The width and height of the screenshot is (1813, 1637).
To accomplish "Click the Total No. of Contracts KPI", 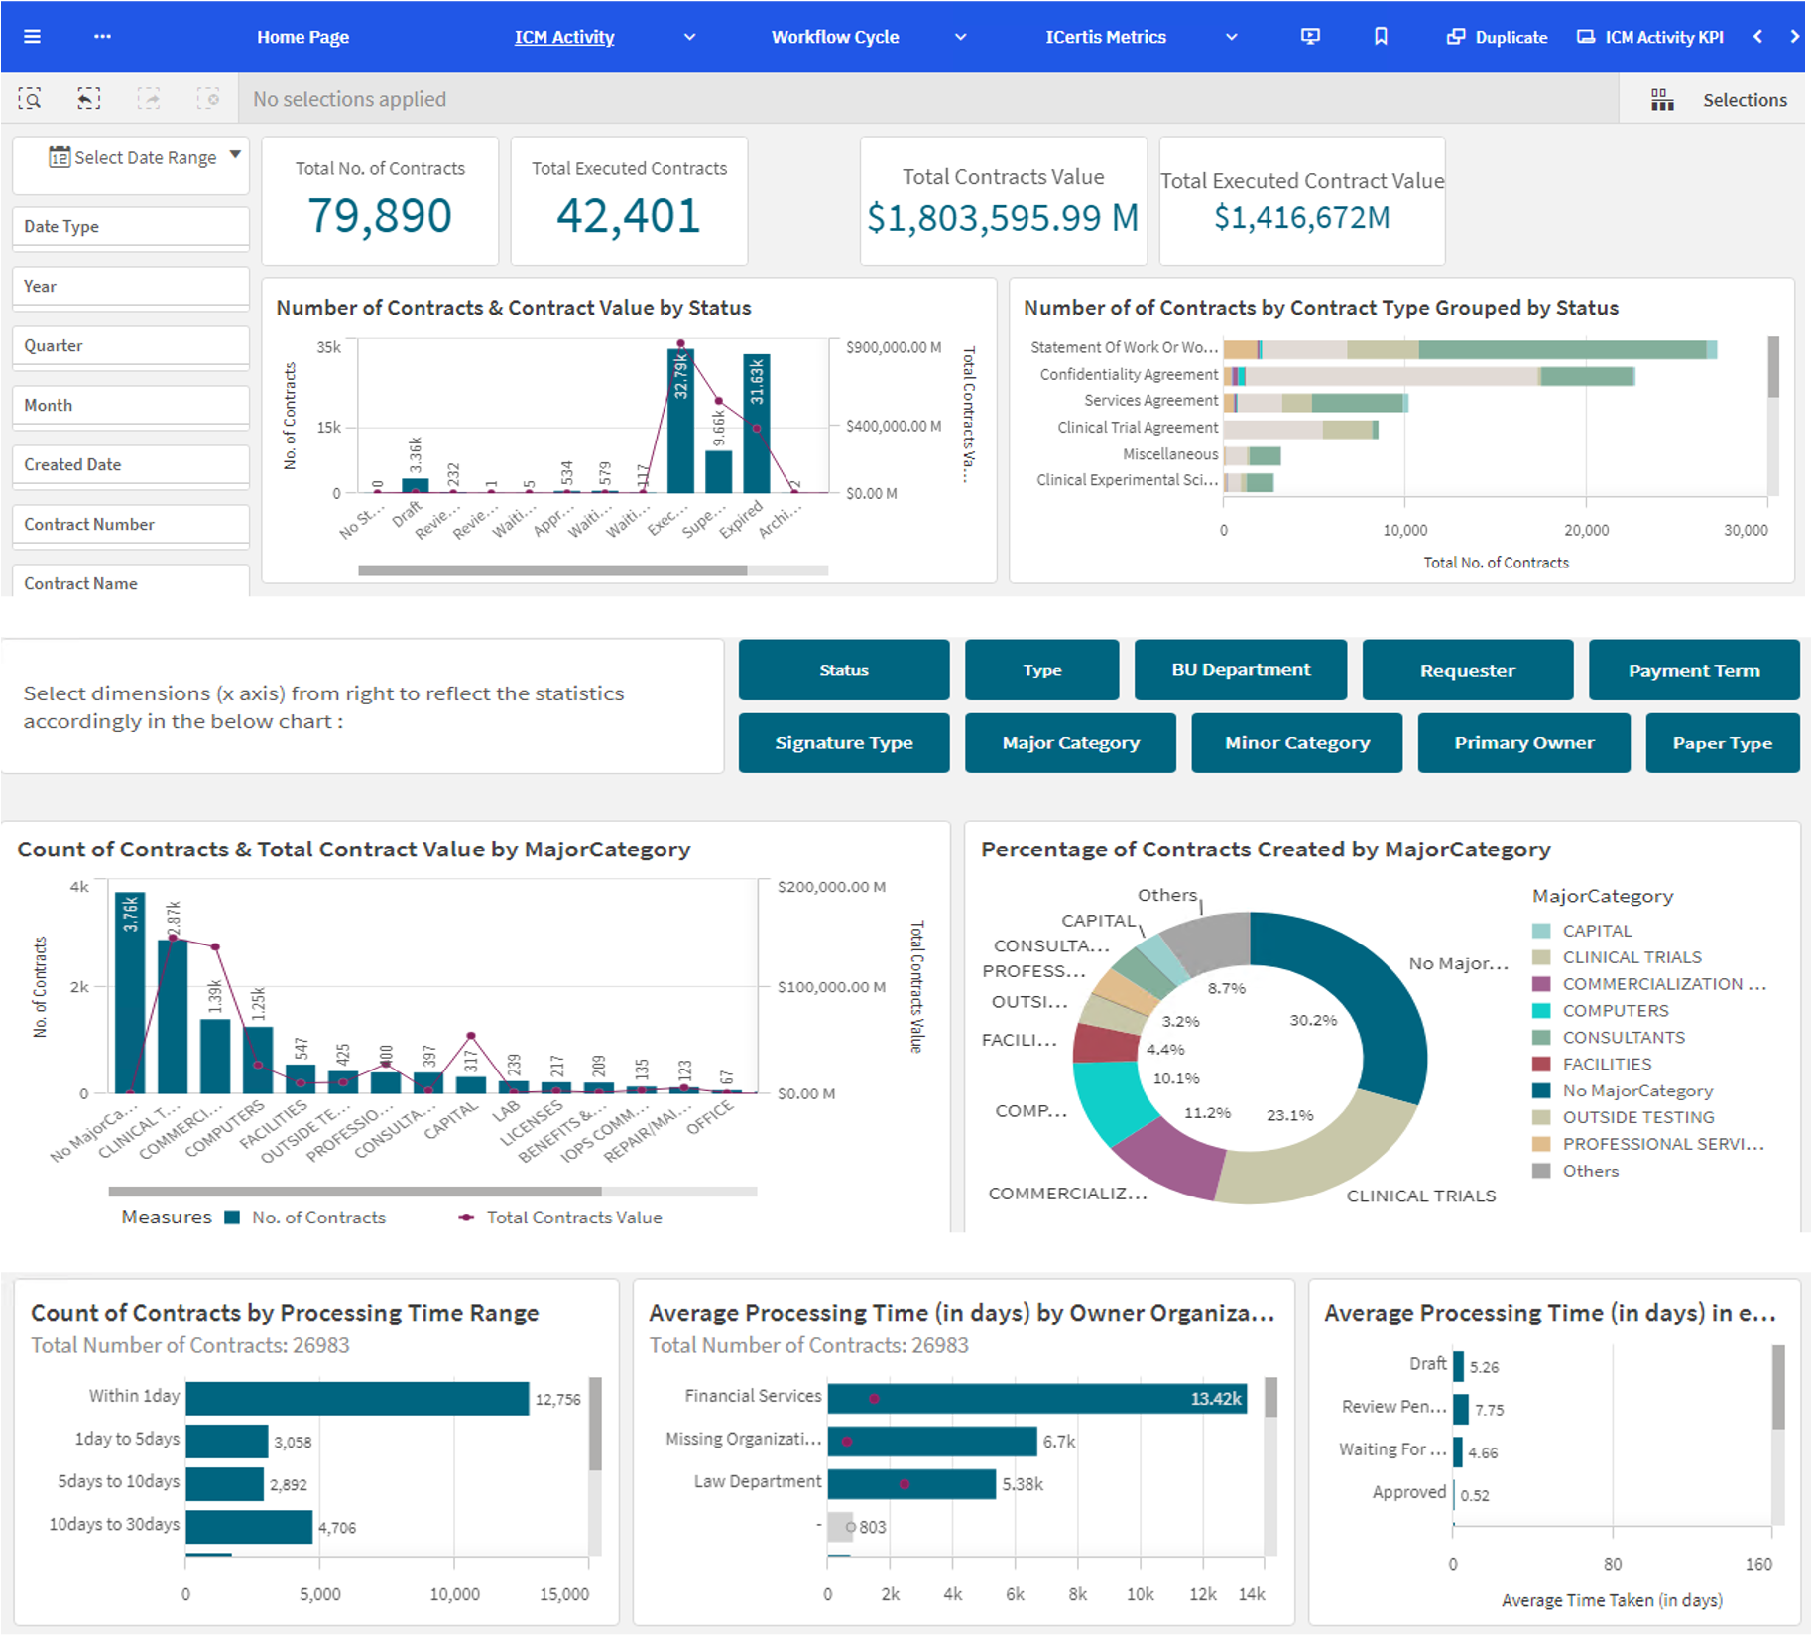I will (380, 201).
